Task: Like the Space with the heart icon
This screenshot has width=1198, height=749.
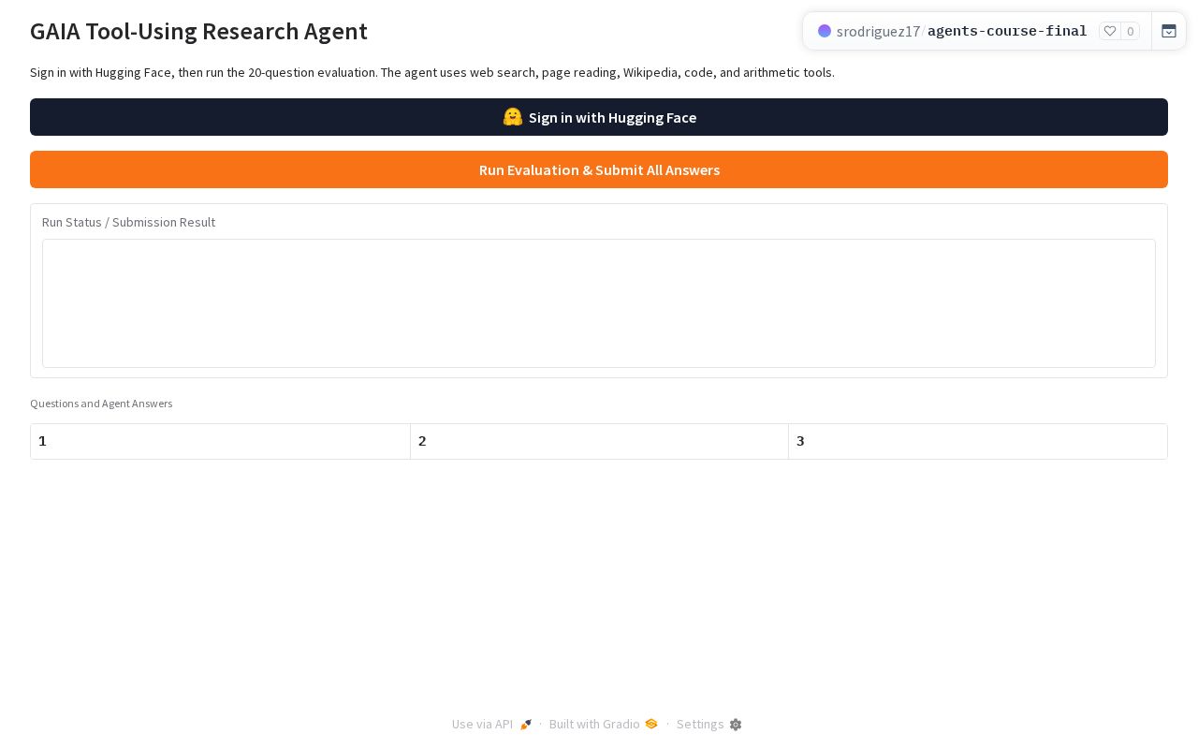Action: (x=1110, y=31)
